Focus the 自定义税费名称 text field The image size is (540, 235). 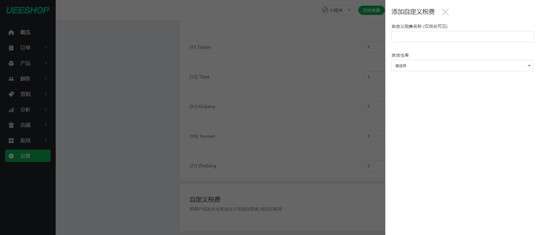pyautogui.click(x=462, y=37)
